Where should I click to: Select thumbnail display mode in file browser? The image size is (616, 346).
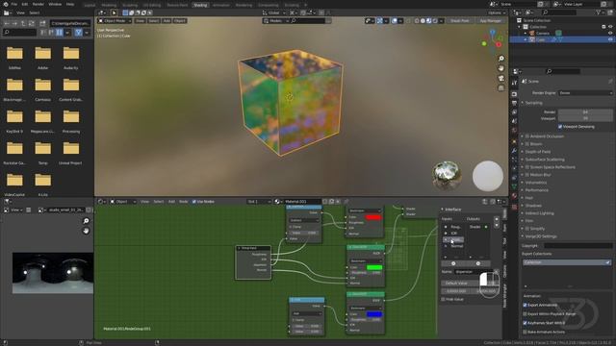point(60,33)
